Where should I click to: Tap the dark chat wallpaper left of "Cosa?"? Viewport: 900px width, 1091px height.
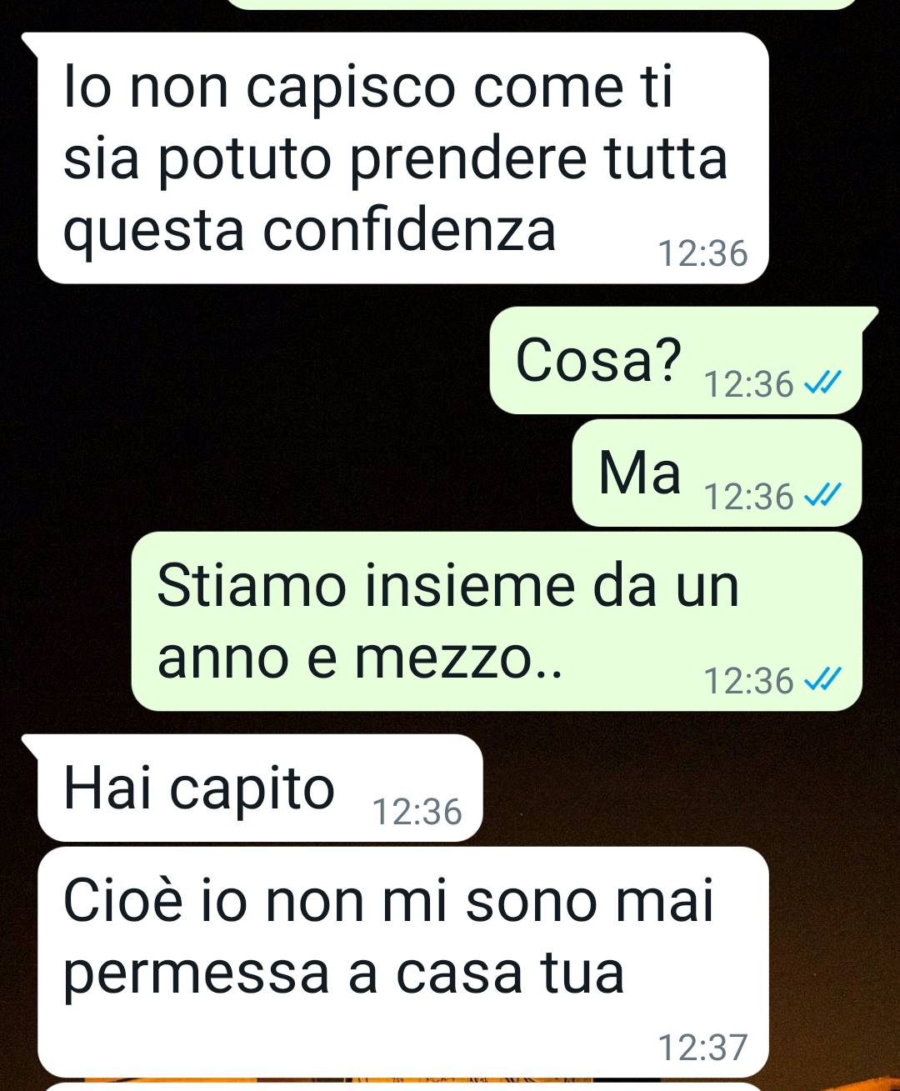tap(250, 360)
